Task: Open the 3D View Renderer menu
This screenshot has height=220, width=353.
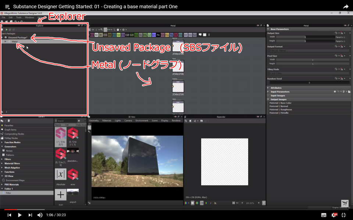Action: tap(176, 121)
